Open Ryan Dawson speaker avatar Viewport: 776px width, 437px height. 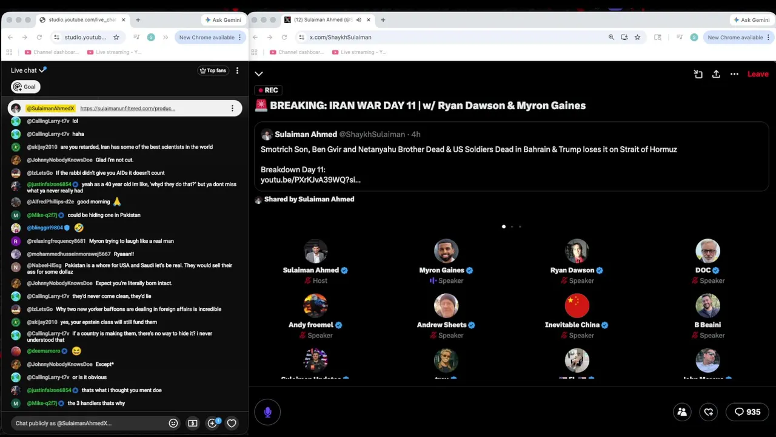577,251
